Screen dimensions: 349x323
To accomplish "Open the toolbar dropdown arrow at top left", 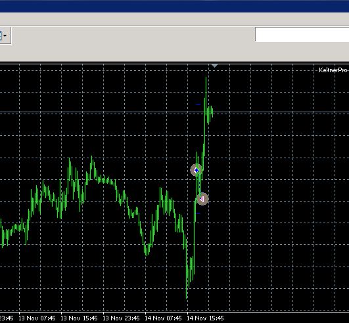I will [x=5, y=35].
